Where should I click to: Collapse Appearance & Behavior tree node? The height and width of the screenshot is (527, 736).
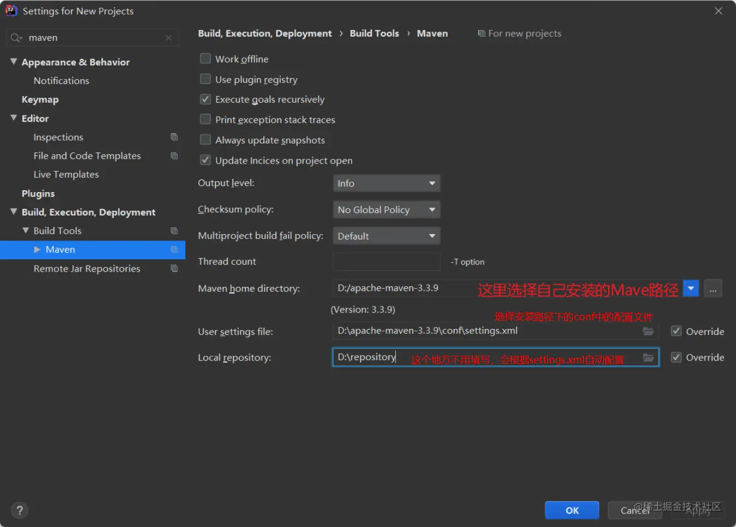click(14, 62)
